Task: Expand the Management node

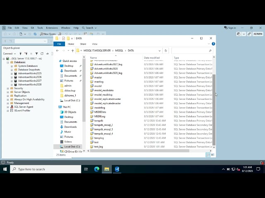Action: [x=8, y=103]
